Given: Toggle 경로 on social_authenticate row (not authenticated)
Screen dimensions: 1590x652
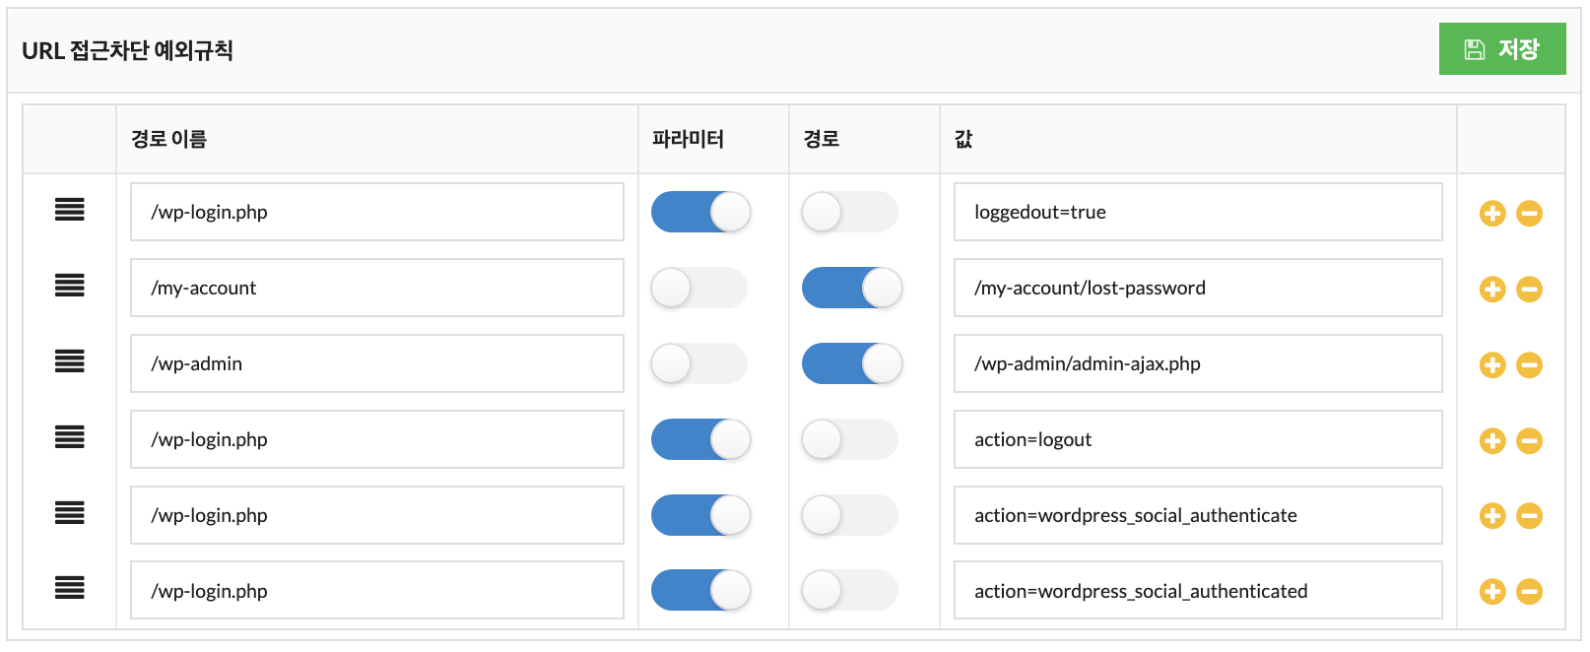Looking at the screenshot, I should (850, 515).
